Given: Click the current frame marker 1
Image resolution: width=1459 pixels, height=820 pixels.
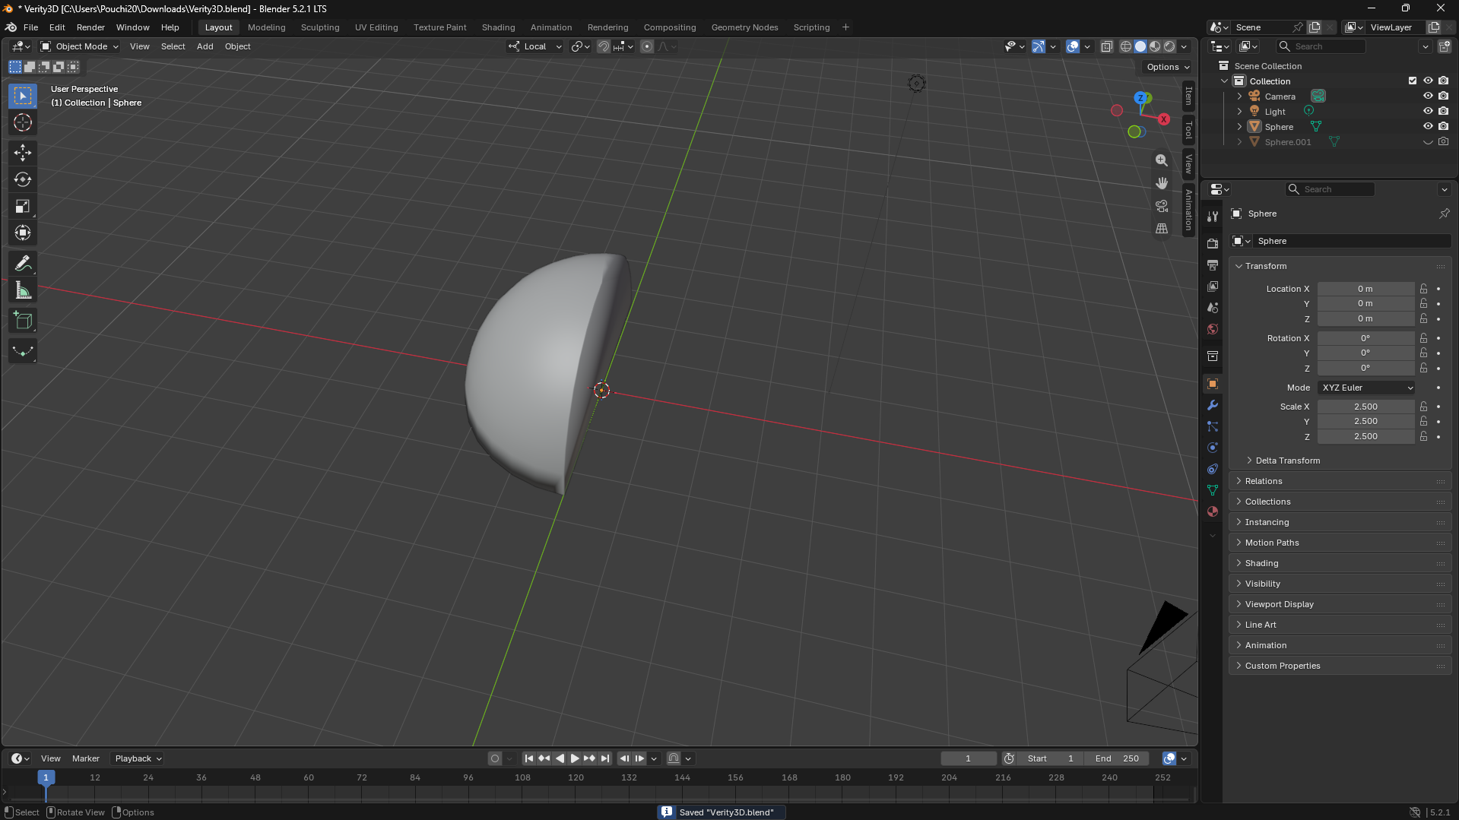Looking at the screenshot, I should pos(46,777).
